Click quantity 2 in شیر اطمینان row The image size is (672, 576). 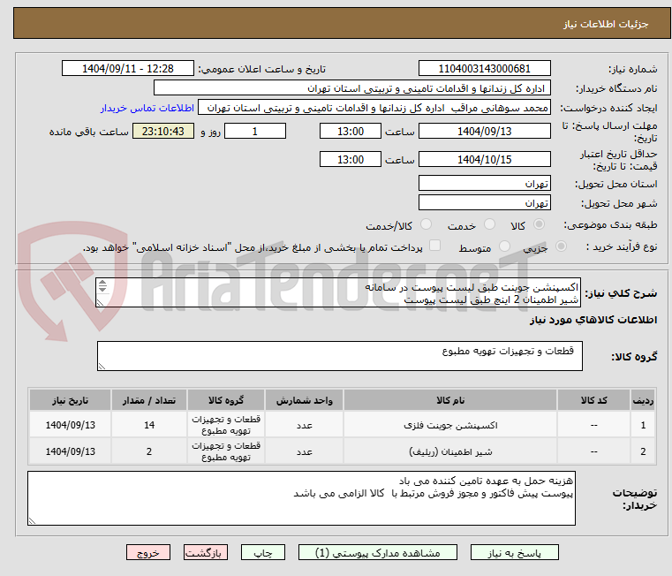coord(148,451)
